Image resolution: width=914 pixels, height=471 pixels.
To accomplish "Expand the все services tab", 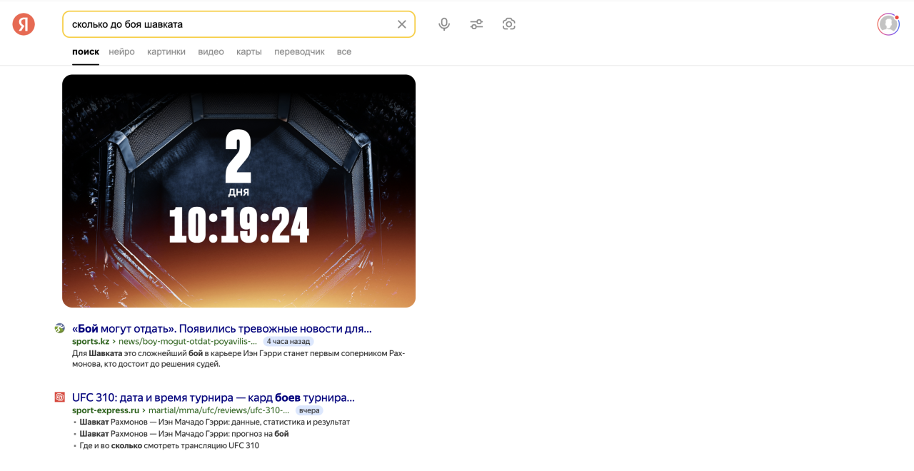I will click(344, 52).
